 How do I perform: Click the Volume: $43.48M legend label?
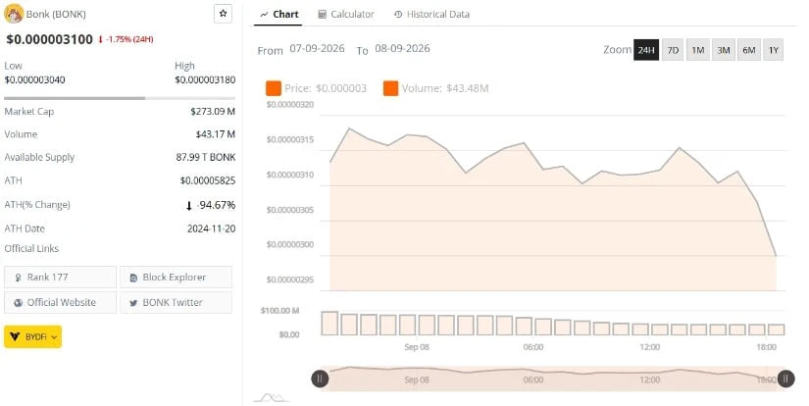445,88
